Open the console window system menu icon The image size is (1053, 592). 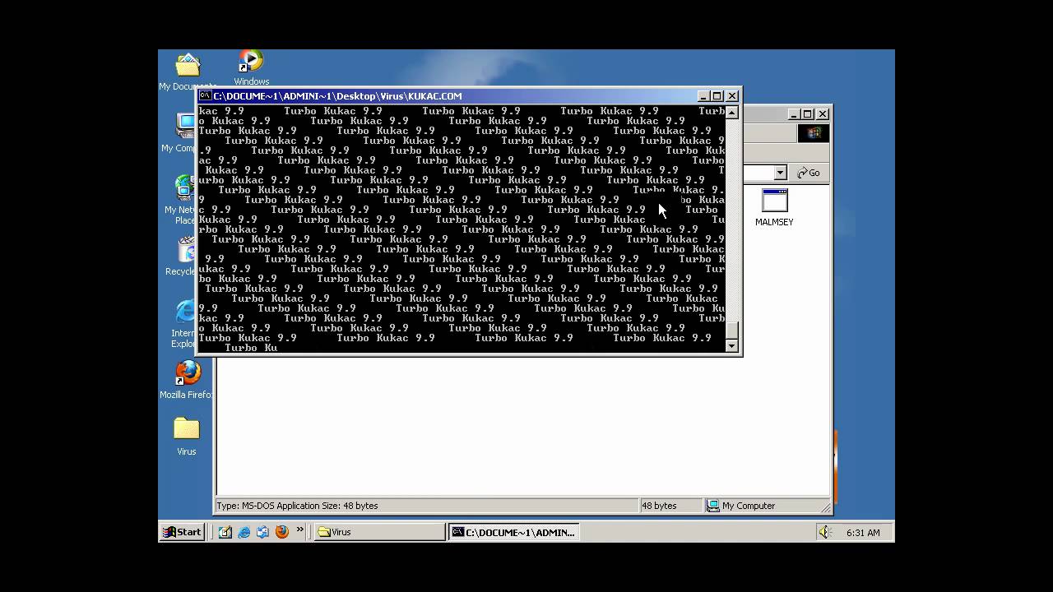click(206, 95)
